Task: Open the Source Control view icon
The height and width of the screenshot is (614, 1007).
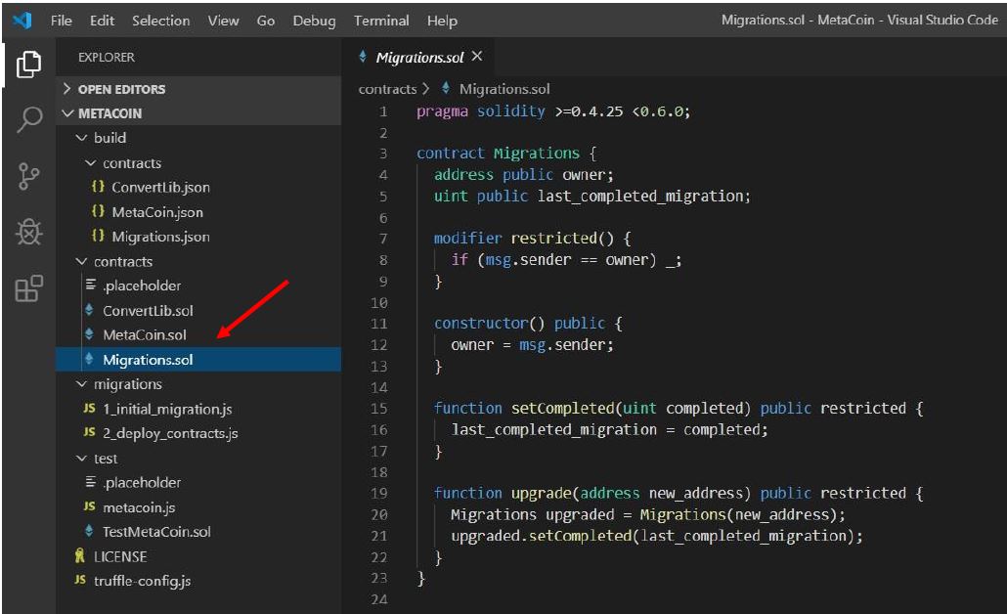Action: [29, 176]
